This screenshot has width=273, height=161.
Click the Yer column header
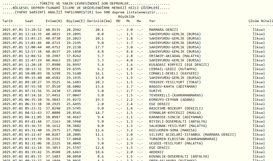pyautogui.click(x=152, y=21)
